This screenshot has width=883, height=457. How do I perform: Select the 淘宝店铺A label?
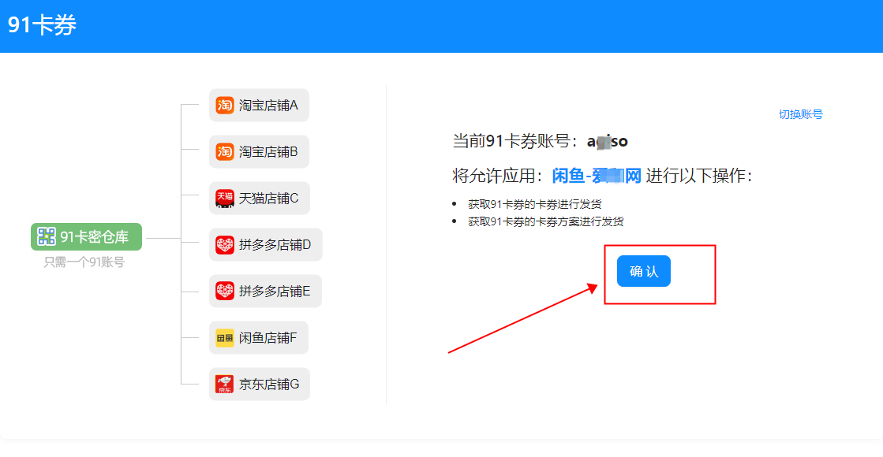pos(268,105)
